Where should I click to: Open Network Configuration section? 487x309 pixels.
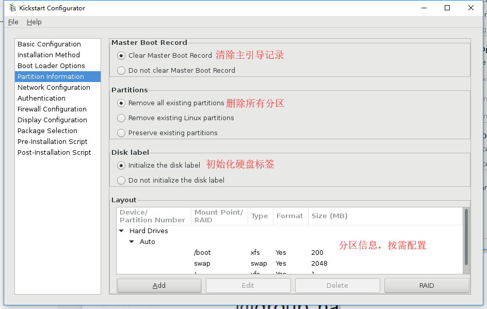(58, 88)
